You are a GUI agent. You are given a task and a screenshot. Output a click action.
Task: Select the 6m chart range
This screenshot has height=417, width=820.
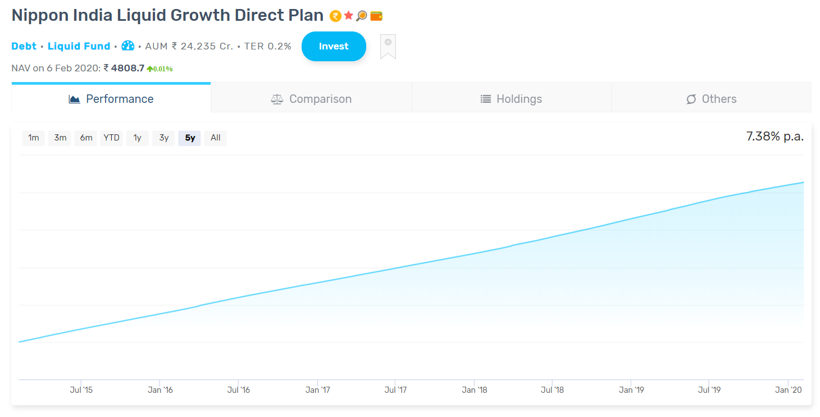(86, 138)
